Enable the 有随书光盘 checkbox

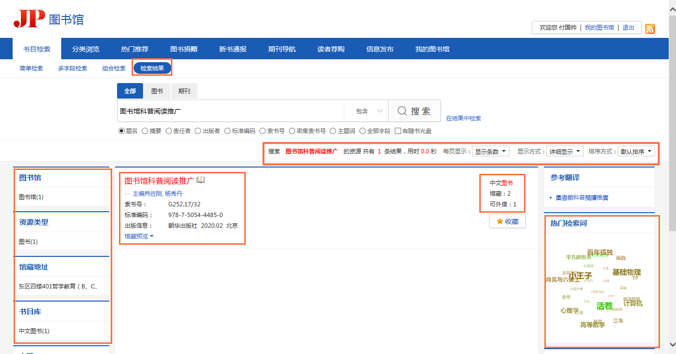tap(398, 131)
